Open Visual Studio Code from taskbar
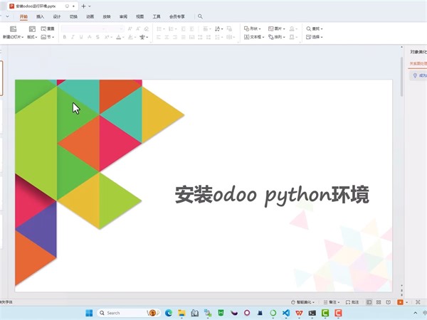Image resolution: width=427 pixels, height=320 pixels. (x=286, y=313)
